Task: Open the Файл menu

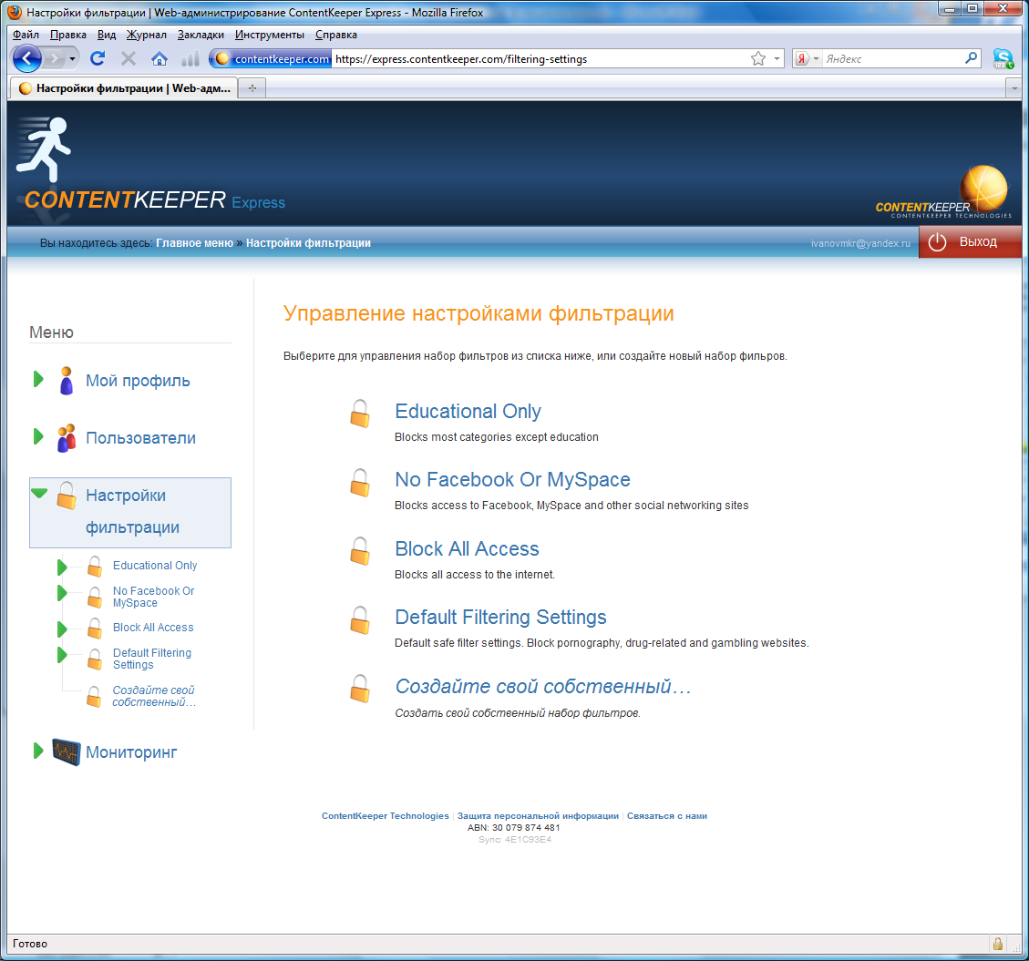Action: 26,35
